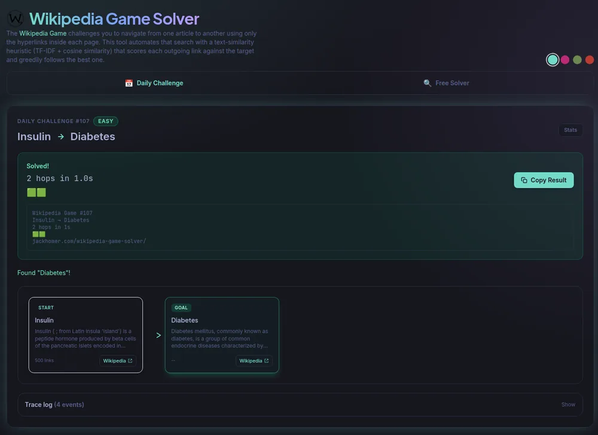This screenshot has height=435, width=598.
Task: Switch to the Free Solver tab
Action: click(446, 83)
